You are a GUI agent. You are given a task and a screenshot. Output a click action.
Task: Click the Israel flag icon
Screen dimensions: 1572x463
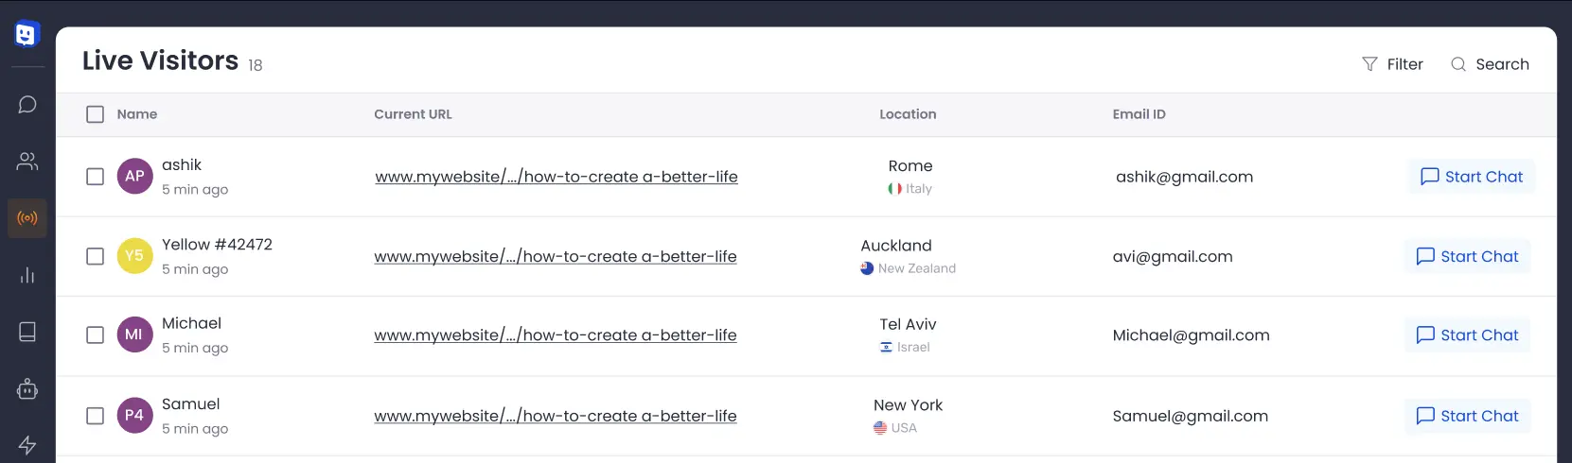(886, 348)
